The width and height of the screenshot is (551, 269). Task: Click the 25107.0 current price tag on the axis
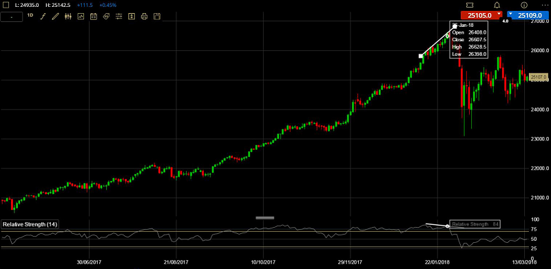(538, 77)
